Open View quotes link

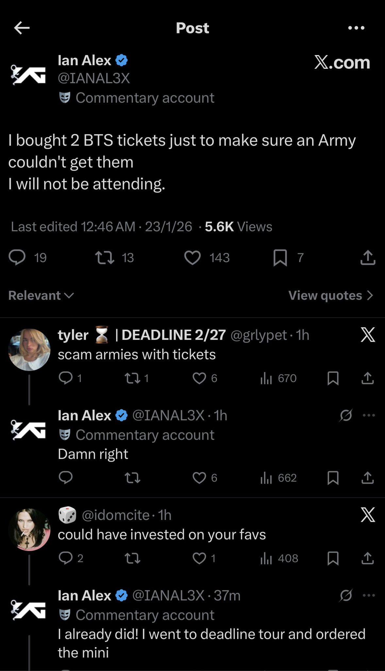(330, 296)
